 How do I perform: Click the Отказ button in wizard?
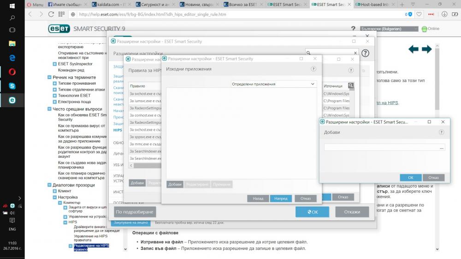click(306, 199)
